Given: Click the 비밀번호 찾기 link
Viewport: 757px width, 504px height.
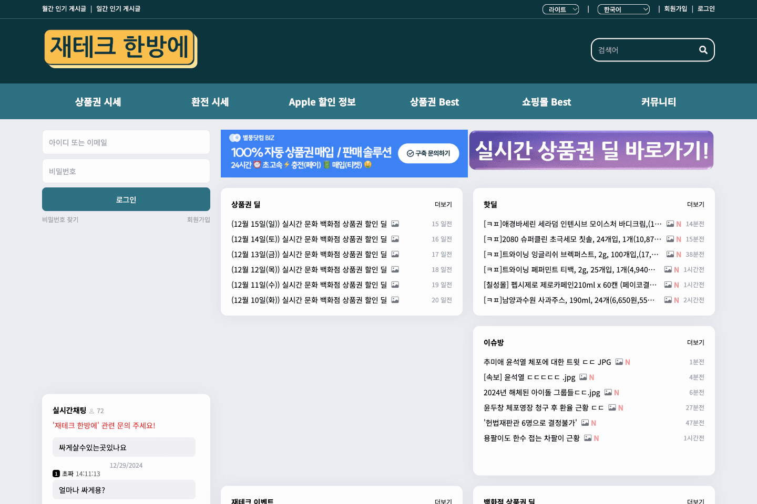Looking at the screenshot, I should pos(60,219).
